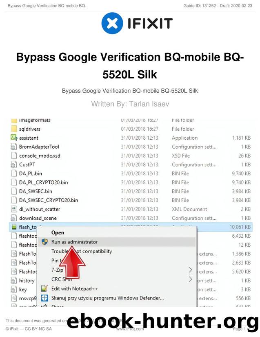Image resolution: width=260 pixels, height=337 pixels.
Task: Choose Open from the context menu
Action: [x=58, y=232]
